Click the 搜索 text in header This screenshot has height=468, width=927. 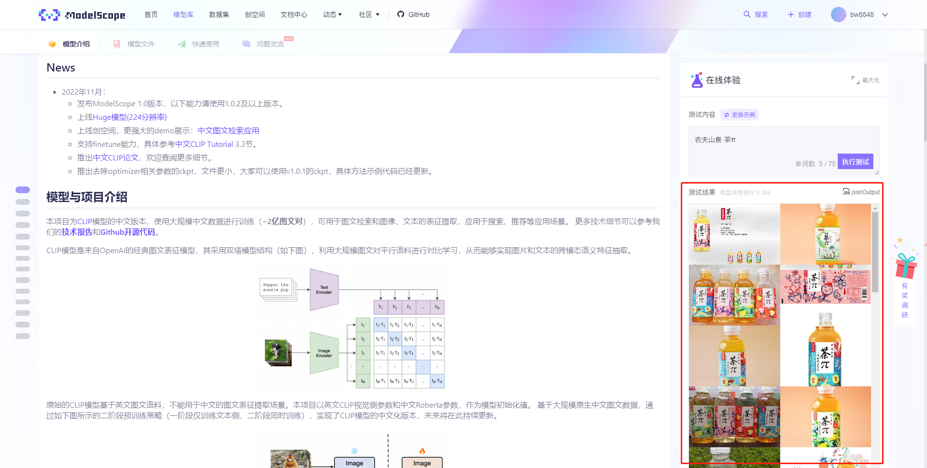pos(761,14)
